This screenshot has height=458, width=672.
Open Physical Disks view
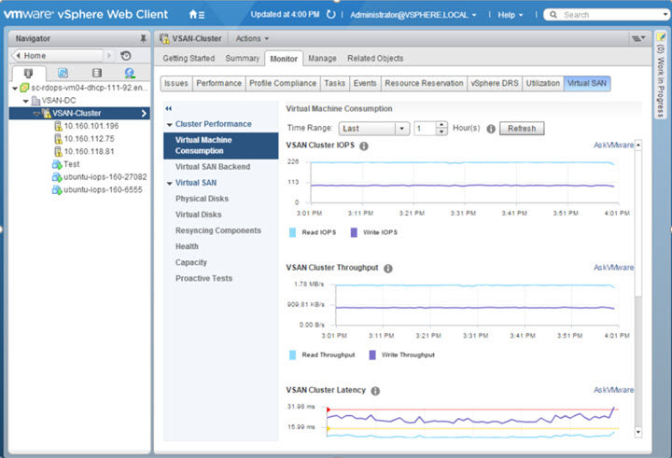coord(202,199)
